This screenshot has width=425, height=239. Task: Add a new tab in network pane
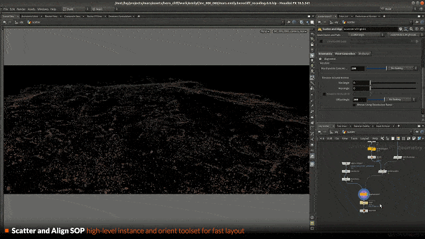tap(398, 126)
